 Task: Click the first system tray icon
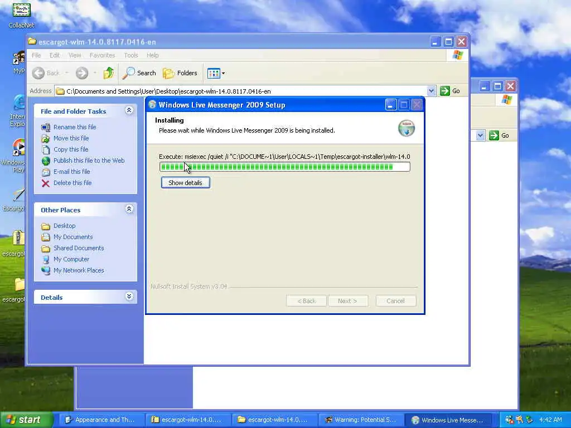pyautogui.click(x=509, y=420)
